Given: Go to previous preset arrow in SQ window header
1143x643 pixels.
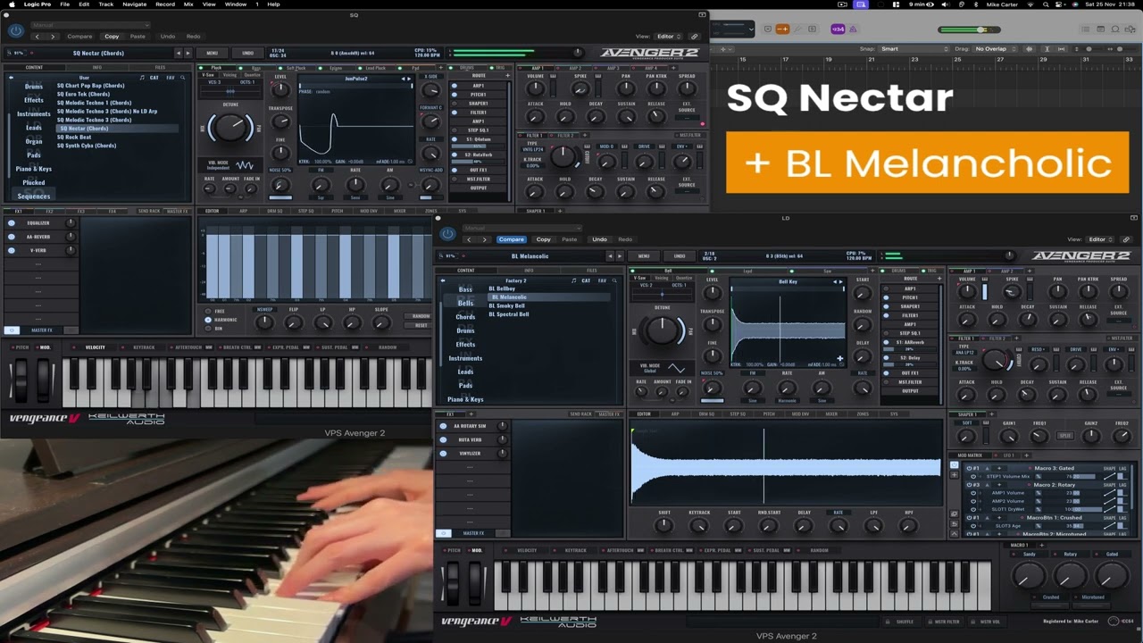Looking at the screenshot, I should click(38, 37).
